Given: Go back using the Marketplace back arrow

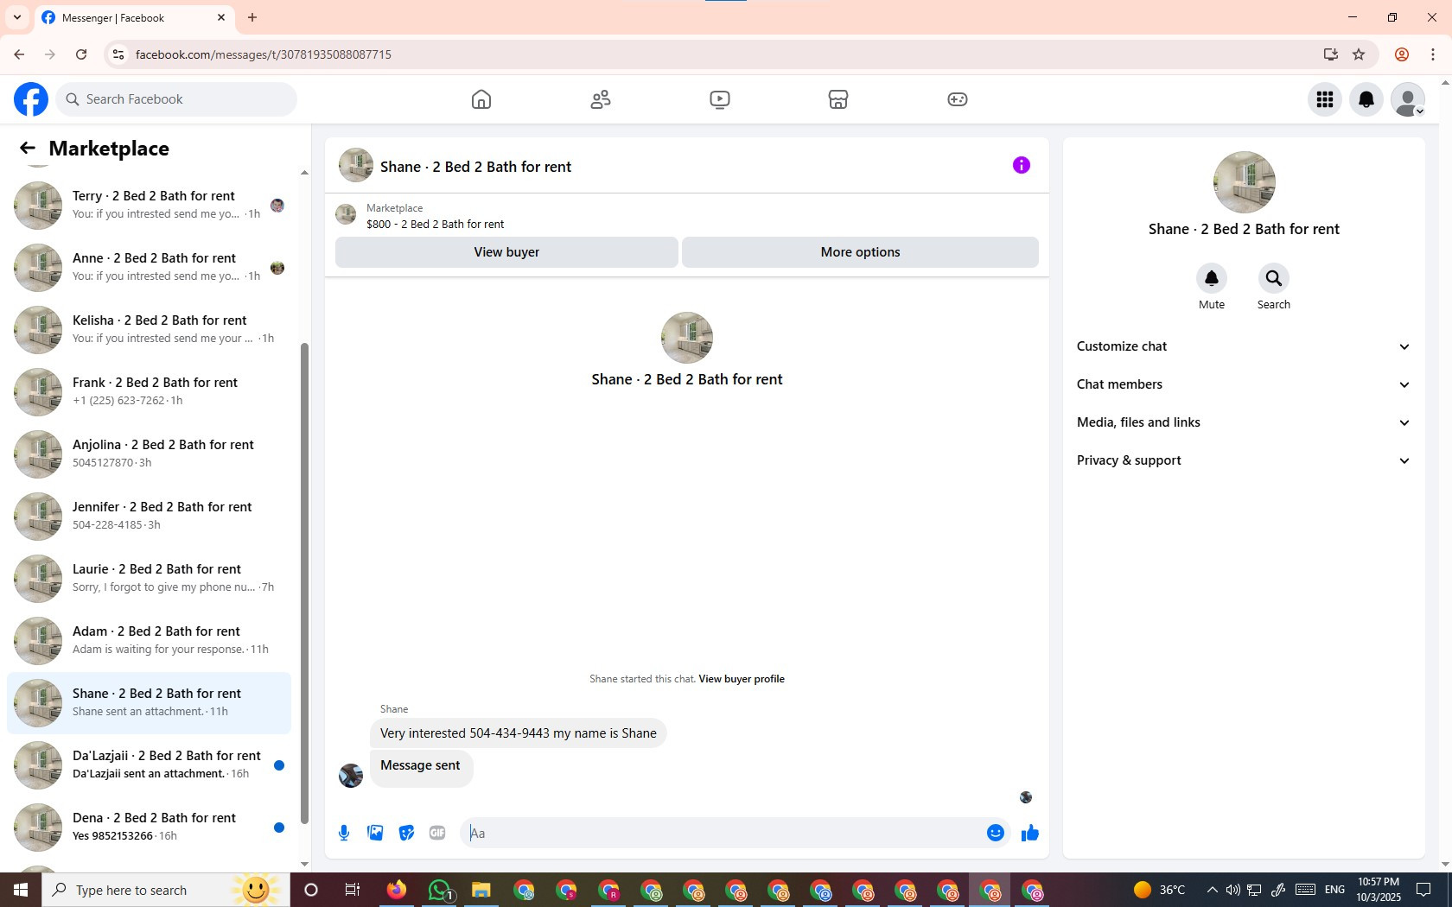Looking at the screenshot, I should 28,149.
